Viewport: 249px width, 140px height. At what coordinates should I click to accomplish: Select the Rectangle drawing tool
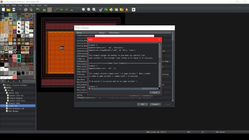pyautogui.click(x=61, y=10)
